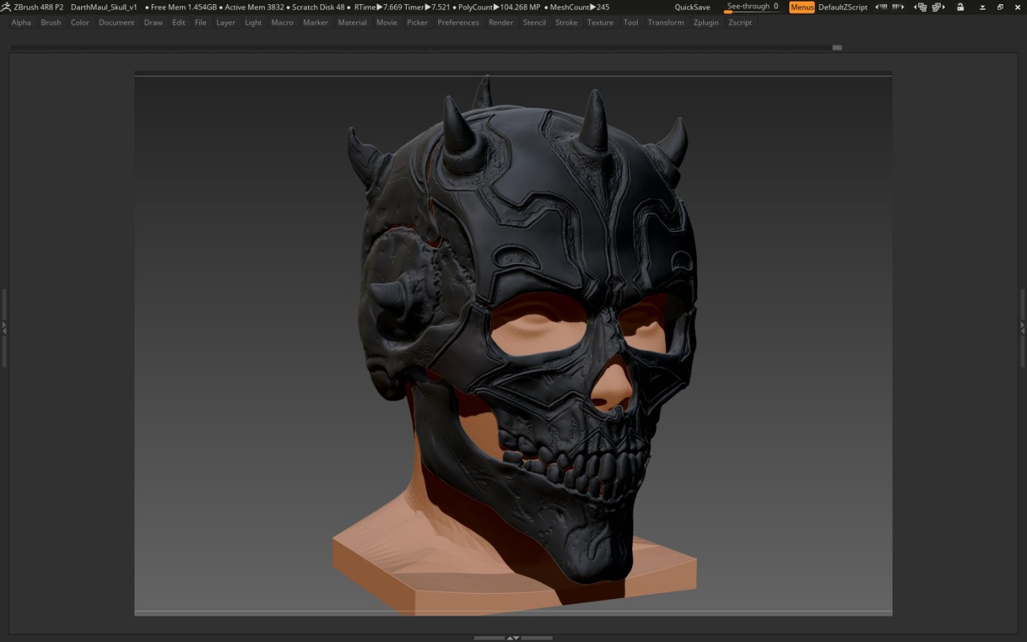Open the Stroke menu
This screenshot has height=642, width=1027.
tap(566, 22)
